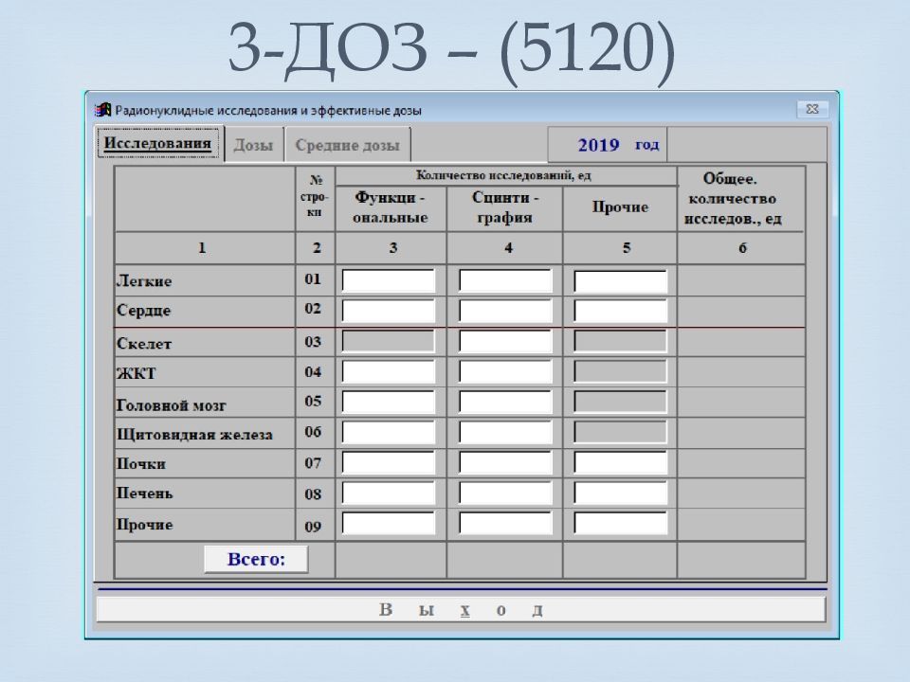Select the Средние дозы tab
This screenshot has width=910, height=682.
point(347,146)
